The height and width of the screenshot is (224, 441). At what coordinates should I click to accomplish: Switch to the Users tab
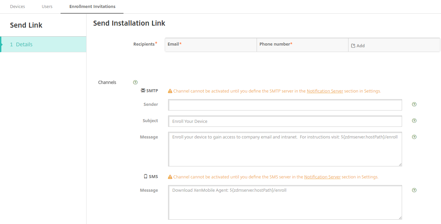pyautogui.click(x=47, y=7)
